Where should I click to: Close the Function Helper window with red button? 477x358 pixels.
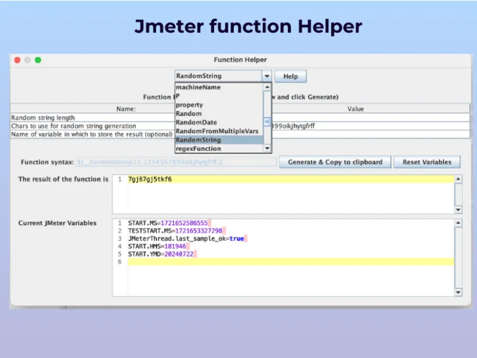[17, 60]
